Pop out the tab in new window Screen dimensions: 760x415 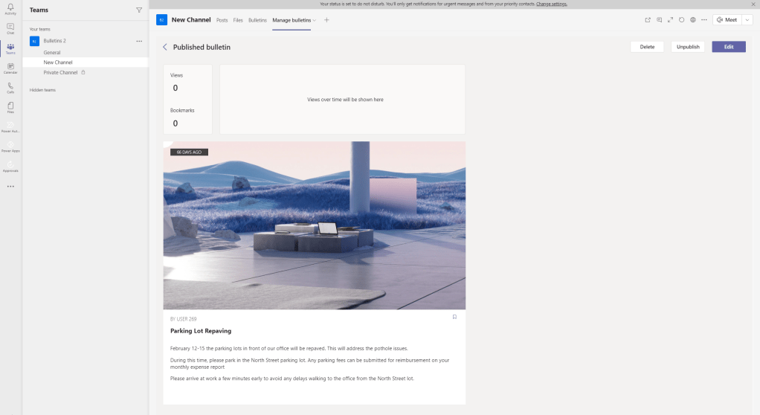[648, 20]
